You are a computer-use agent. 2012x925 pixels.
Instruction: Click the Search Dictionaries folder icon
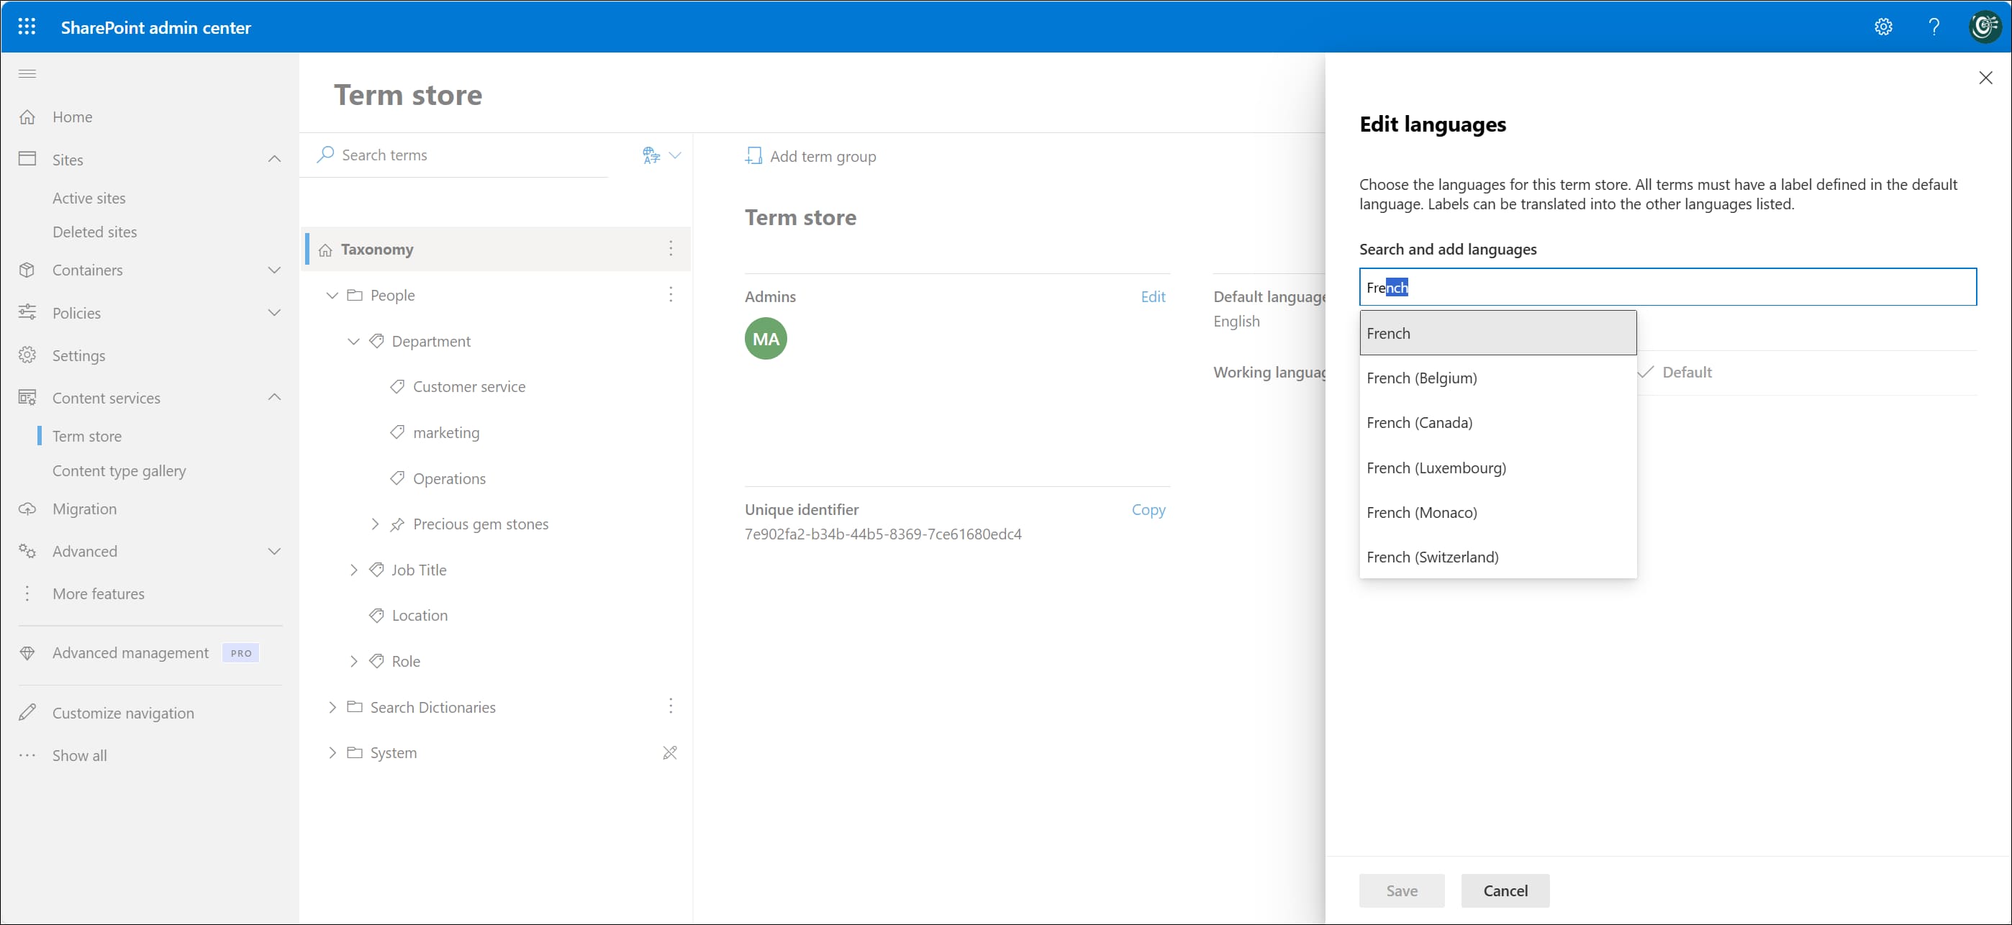[x=355, y=707]
